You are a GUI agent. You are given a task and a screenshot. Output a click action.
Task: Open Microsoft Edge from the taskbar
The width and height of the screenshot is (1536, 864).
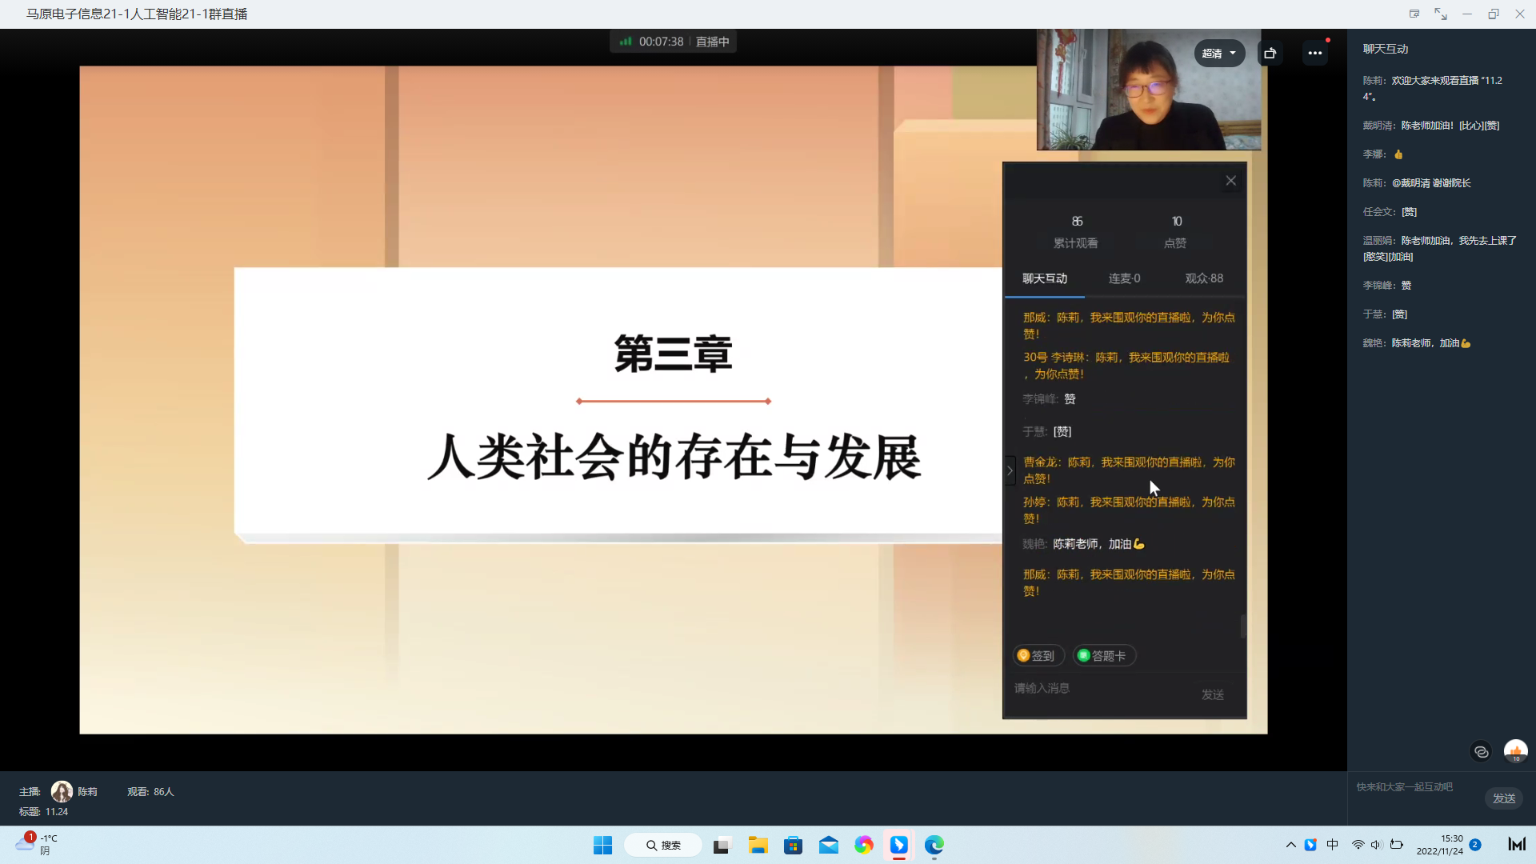point(934,845)
